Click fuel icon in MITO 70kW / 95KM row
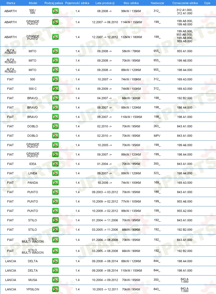The height and width of the screenshot is (294, 216). [x=55, y=60]
